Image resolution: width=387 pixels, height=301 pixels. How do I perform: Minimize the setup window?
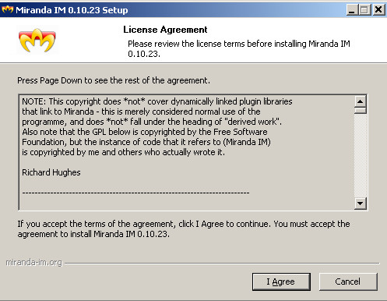tap(352, 10)
